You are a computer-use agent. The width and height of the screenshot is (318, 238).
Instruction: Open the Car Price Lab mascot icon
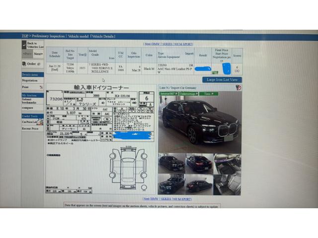click(x=40, y=122)
